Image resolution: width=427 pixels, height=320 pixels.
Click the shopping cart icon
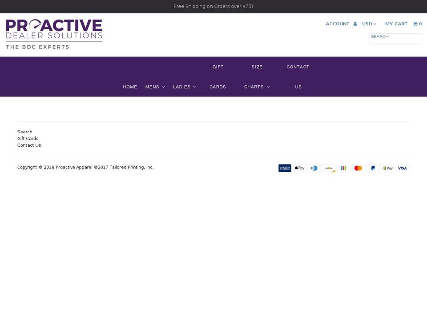point(415,24)
